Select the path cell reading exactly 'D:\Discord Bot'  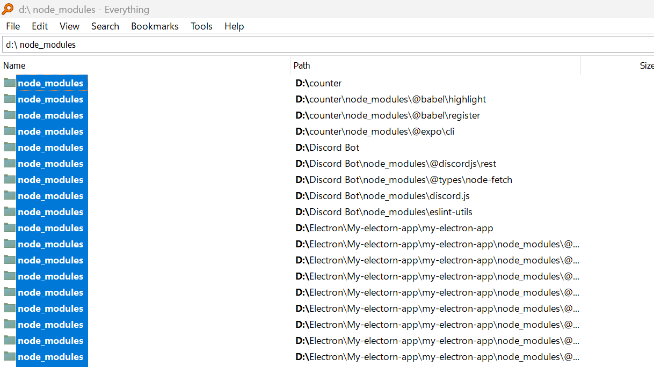(328, 148)
